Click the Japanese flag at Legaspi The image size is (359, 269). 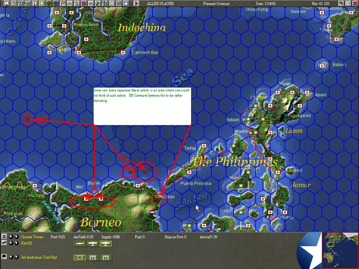pyautogui.click(x=278, y=172)
